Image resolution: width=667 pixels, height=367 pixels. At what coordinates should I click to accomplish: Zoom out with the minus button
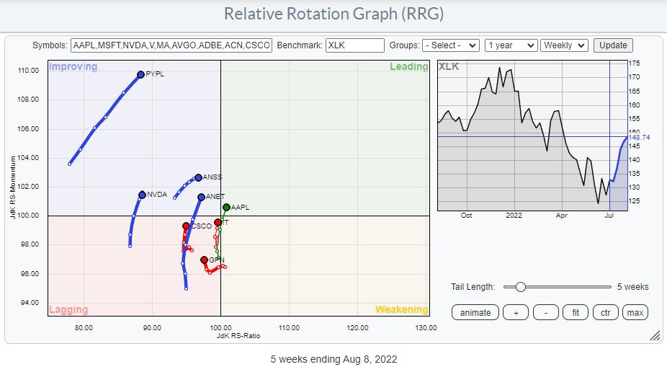(x=545, y=312)
